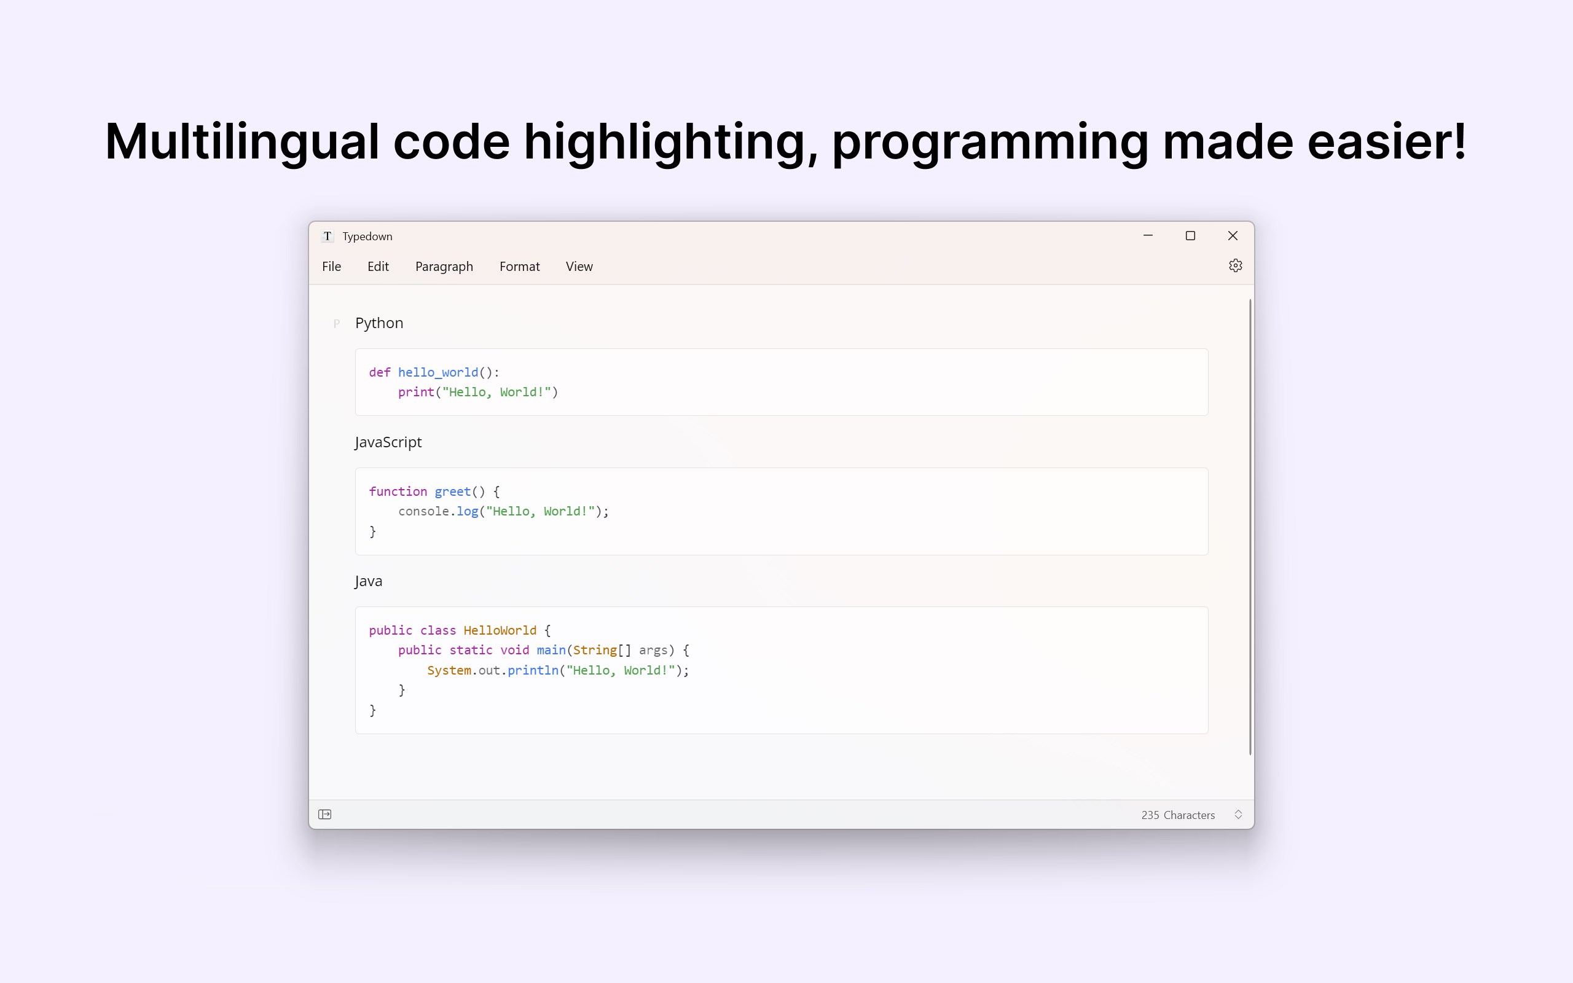Open the File menu
The width and height of the screenshot is (1573, 983).
(332, 267)
